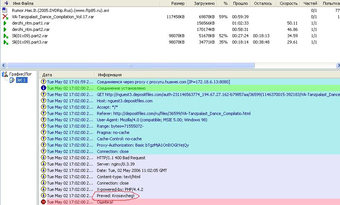The width and height of the screenshot is (340, 205).
Task: Click the Дата column header in the log
Action: [47, 75]
